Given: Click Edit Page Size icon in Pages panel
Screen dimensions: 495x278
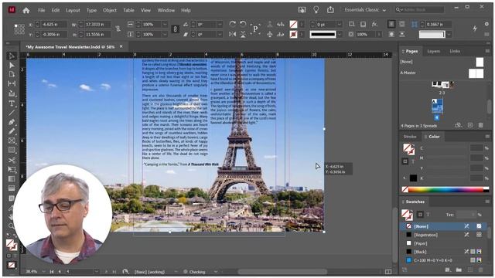Looking at the screenshot, I should (458, 125).
